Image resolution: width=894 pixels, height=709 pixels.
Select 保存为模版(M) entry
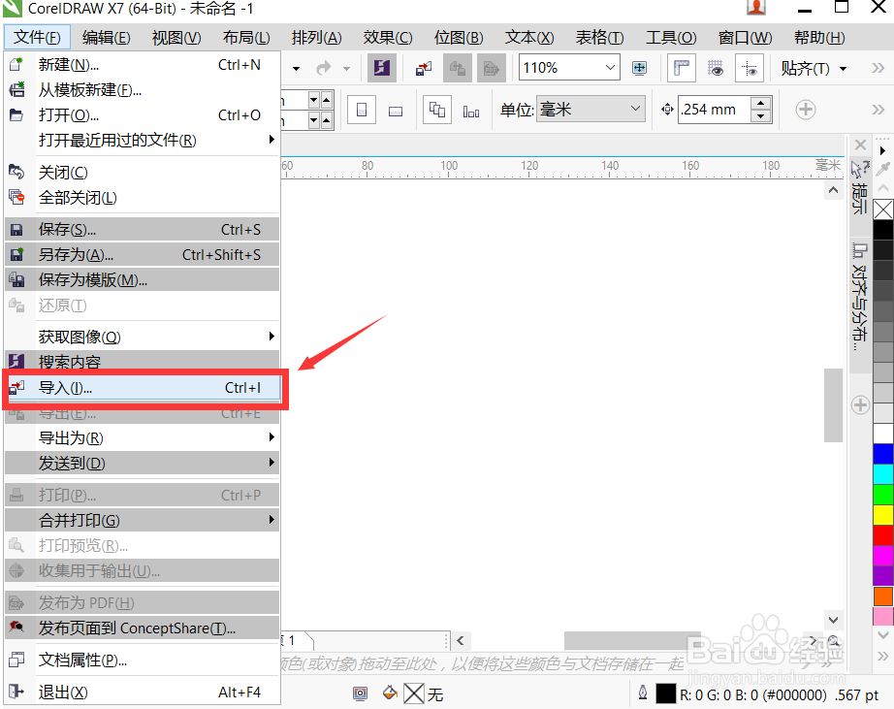point(142,280)
